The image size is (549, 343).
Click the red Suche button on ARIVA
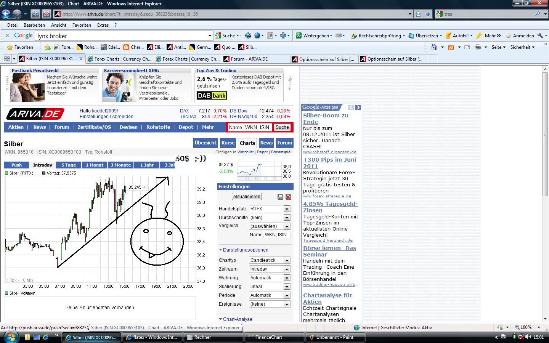[x=282, y=127]
